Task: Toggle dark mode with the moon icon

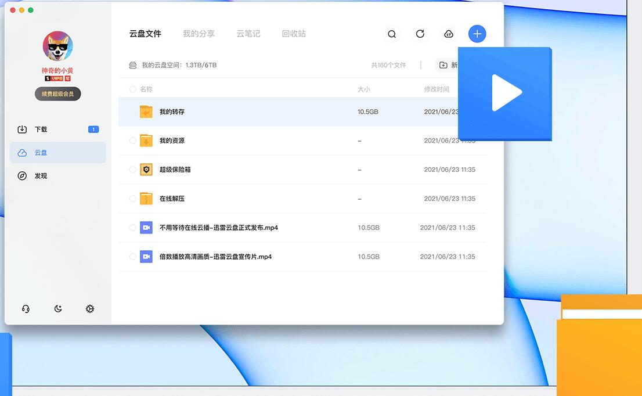Action: click(58, 308)
